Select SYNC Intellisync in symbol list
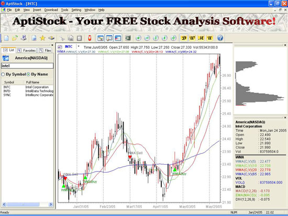The height and width of the screenshot is (216, 288). (x=28, y=95)
